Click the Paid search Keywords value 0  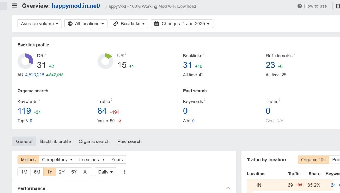(x=185, y=111)
